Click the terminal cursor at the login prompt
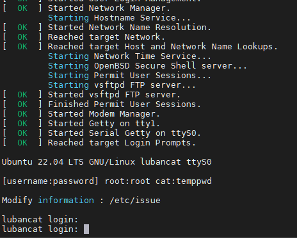The height and width of the screenshot is (239, 297). click(86, 229)
